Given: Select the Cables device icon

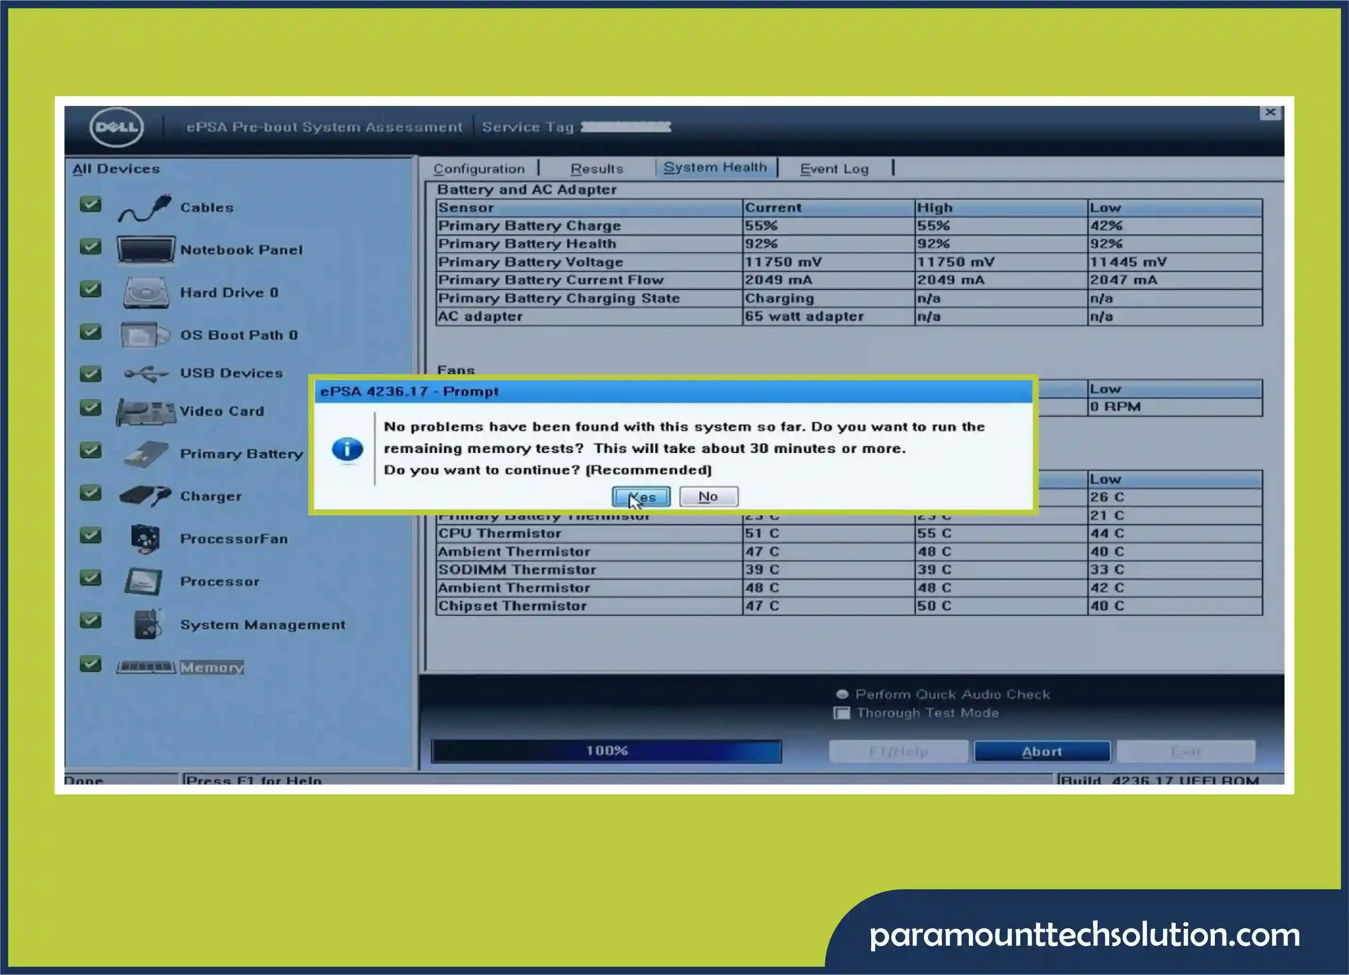Looking at the screenshot, I should click(144, 208).
